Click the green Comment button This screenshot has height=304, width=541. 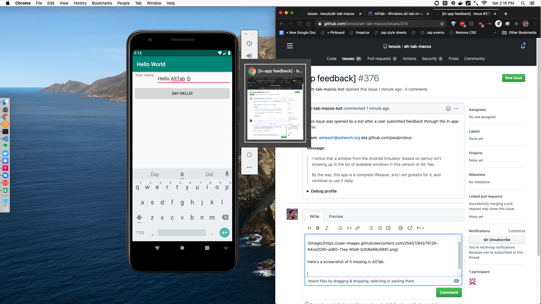tap(449, 292)
